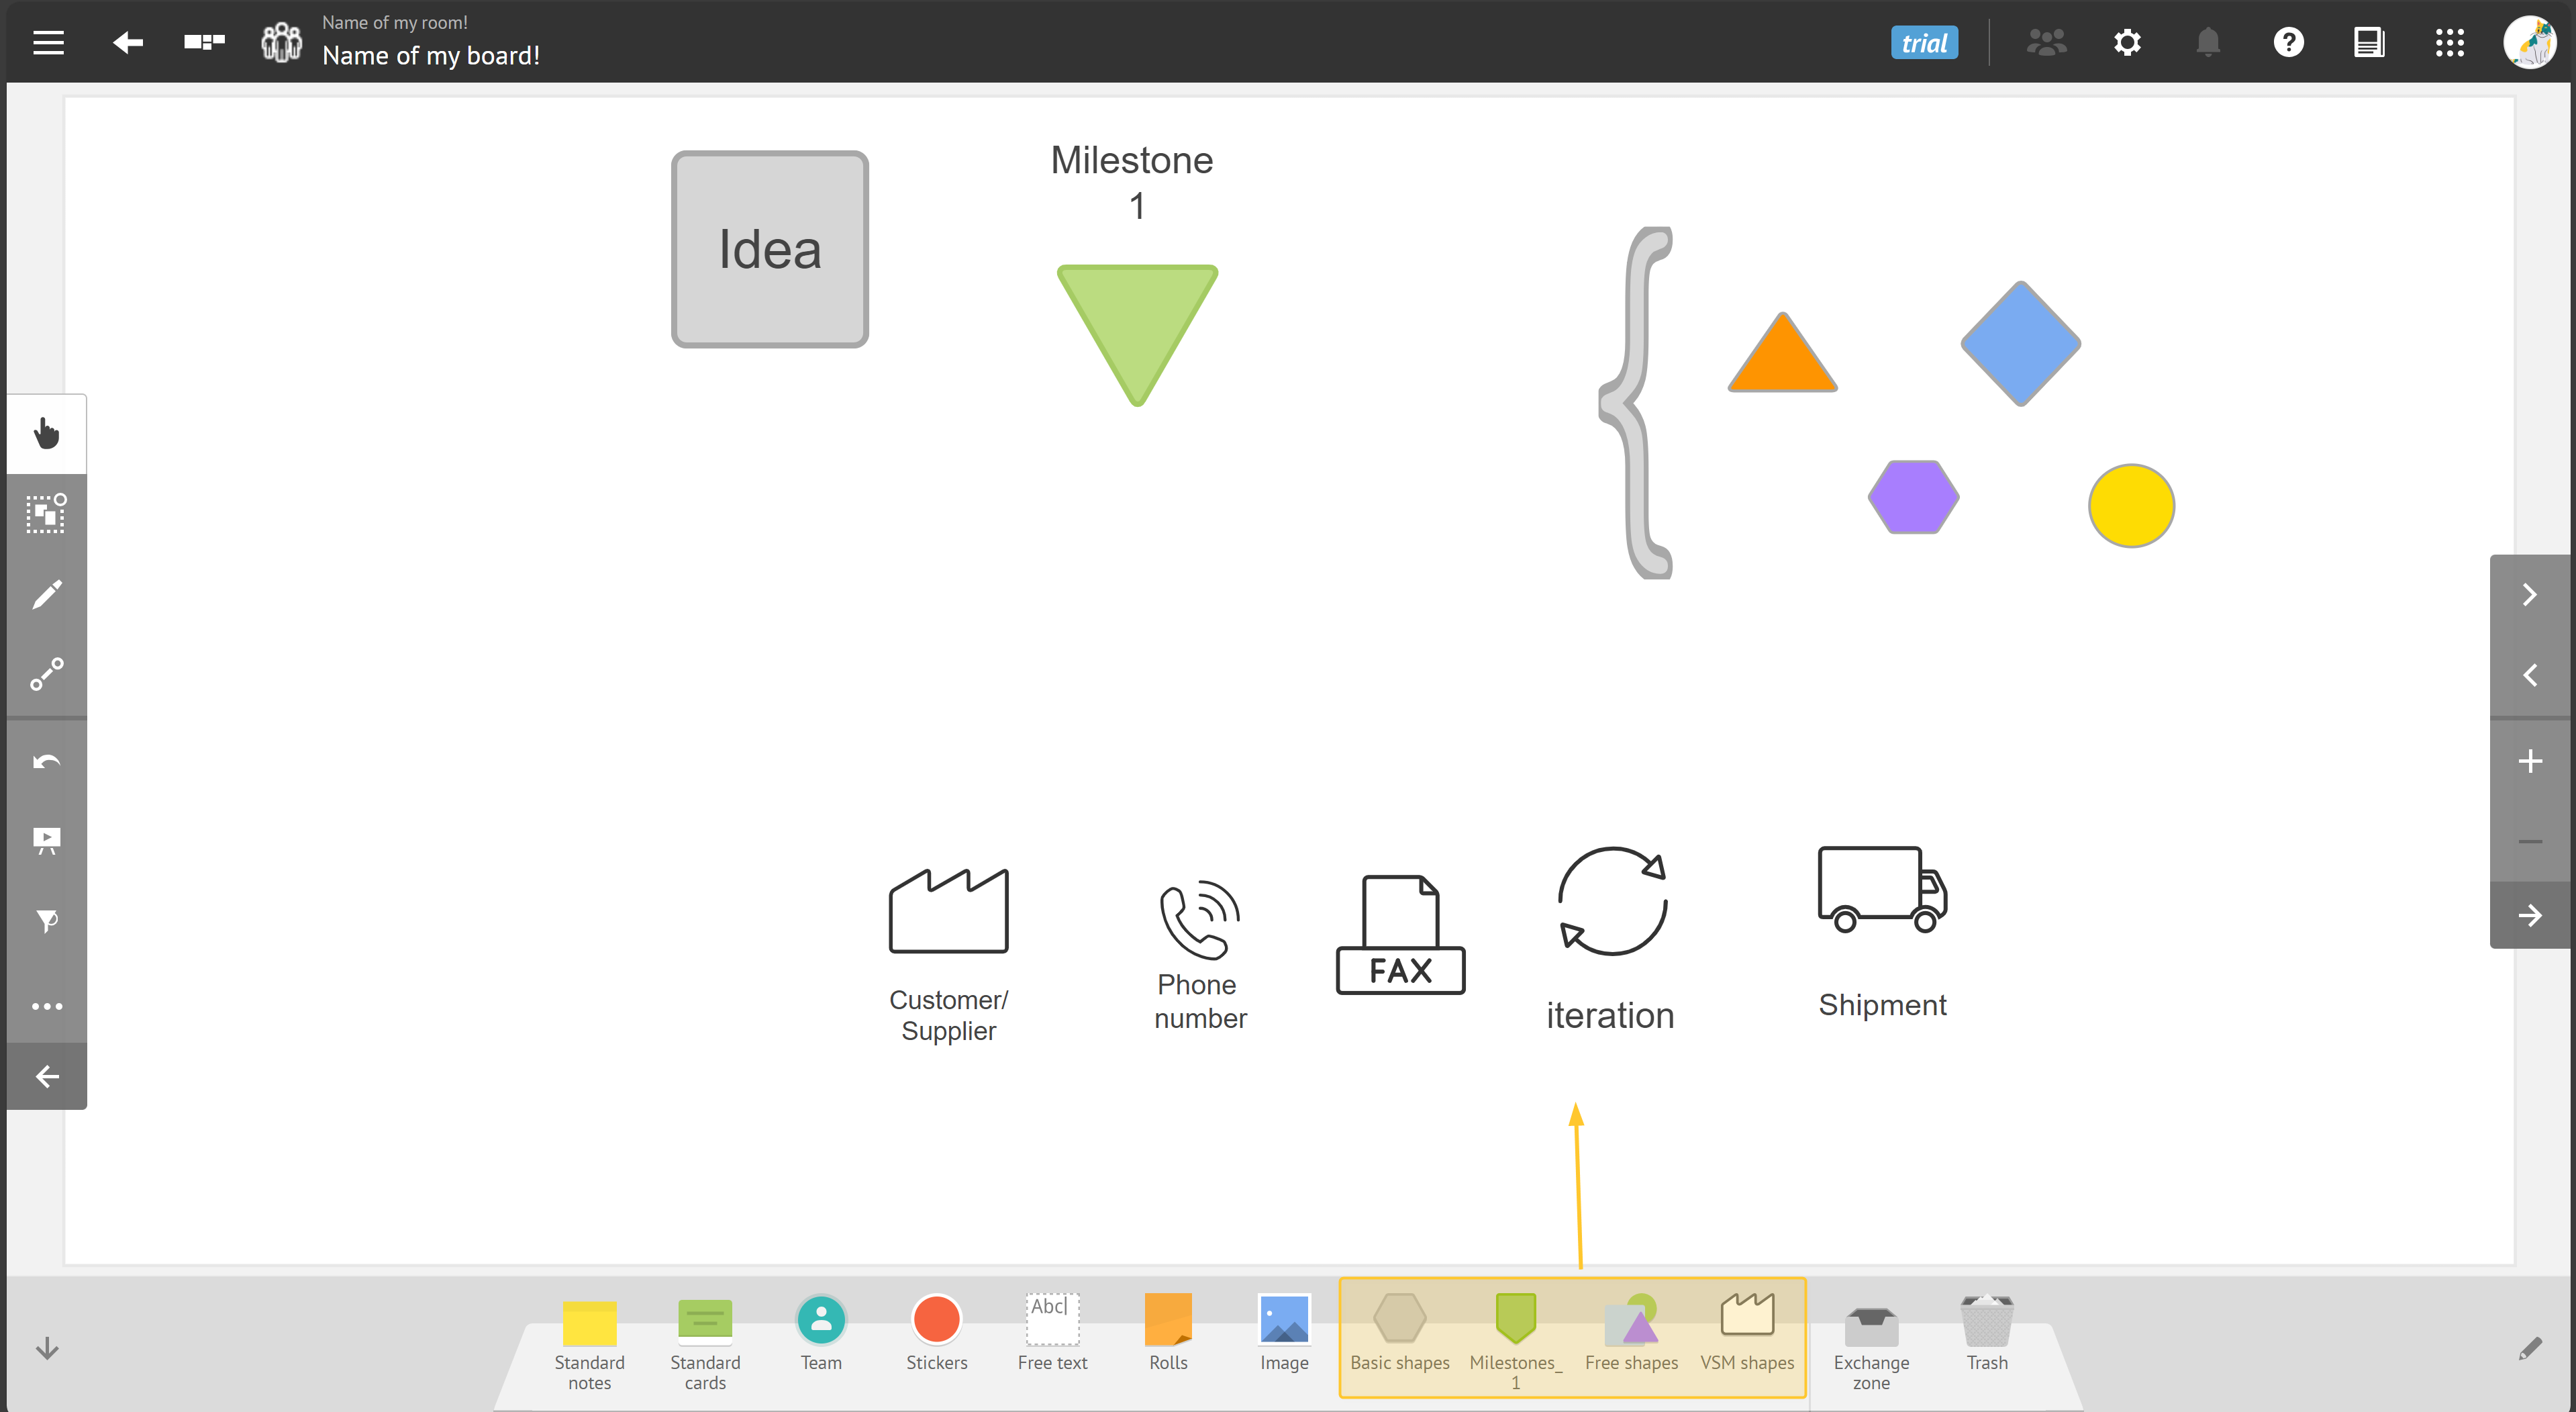Screen dimensions: 2576x1412
Task: Pick Rolls from the dock
Action: 1168,1333
